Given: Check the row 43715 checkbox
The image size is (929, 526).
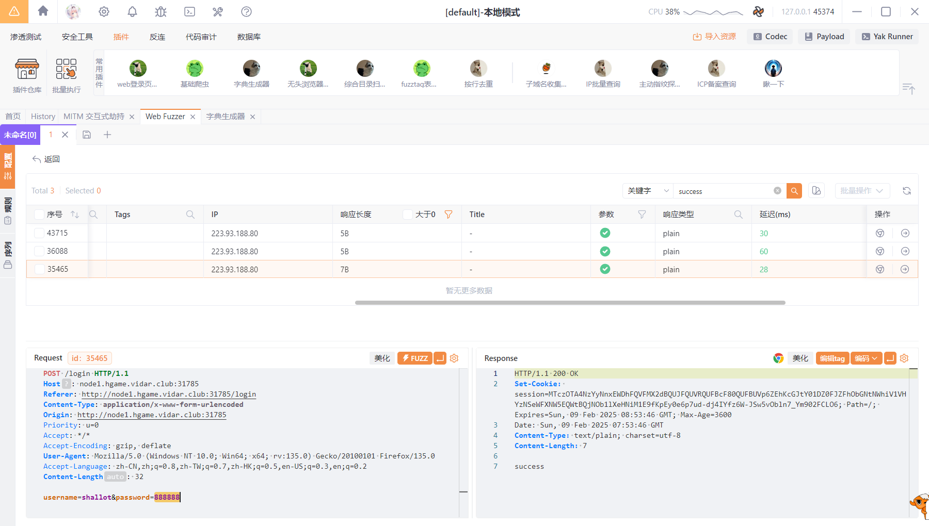Looking at the screenshot, I should click(x=39, y=233).
